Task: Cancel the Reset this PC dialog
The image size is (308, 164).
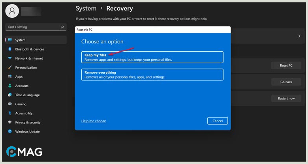Action: point(218,121)
